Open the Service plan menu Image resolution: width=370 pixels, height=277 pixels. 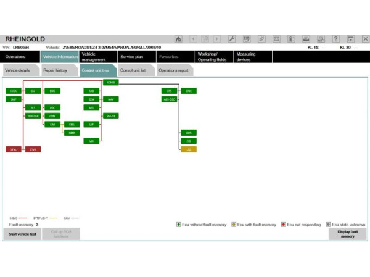131,57
